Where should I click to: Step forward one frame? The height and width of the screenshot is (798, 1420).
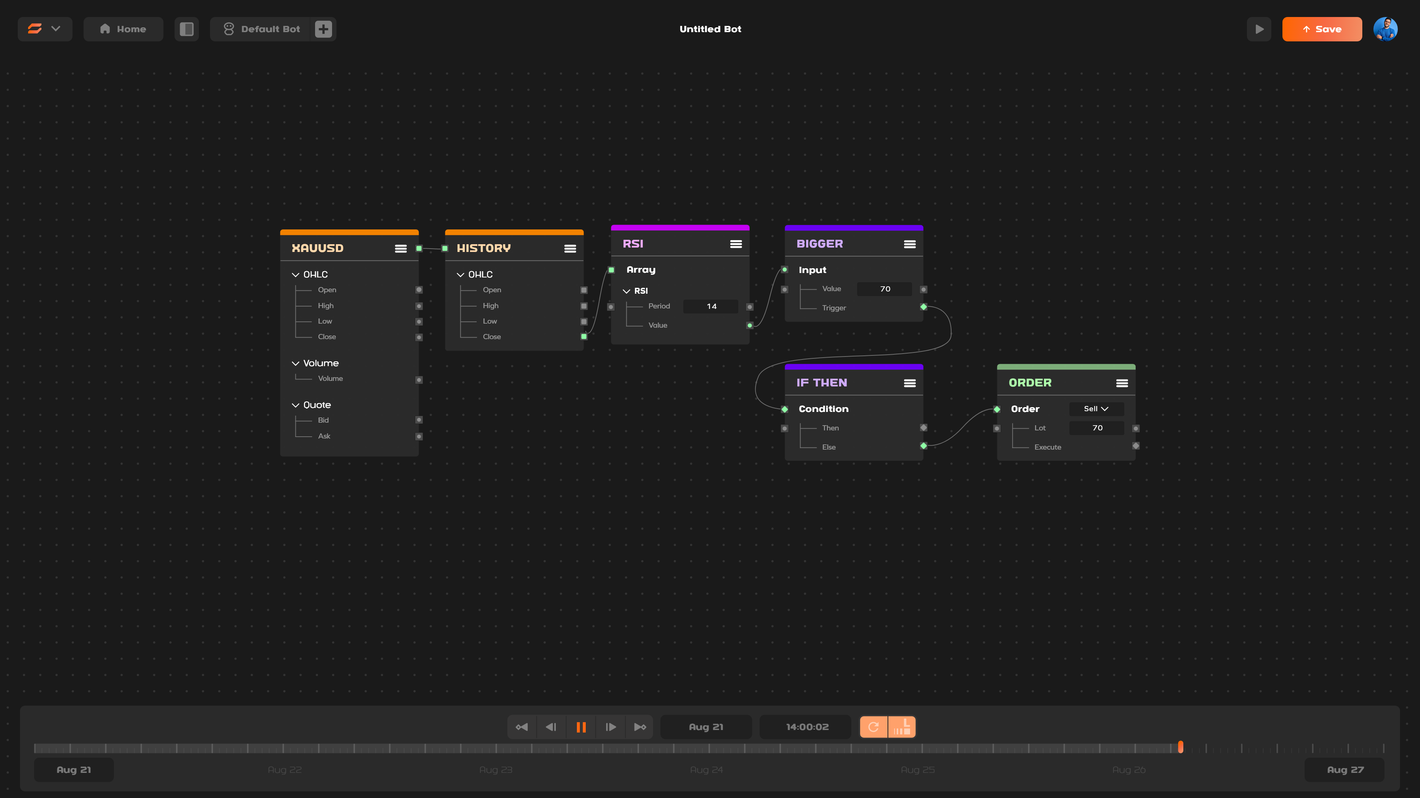coord(611,727)
